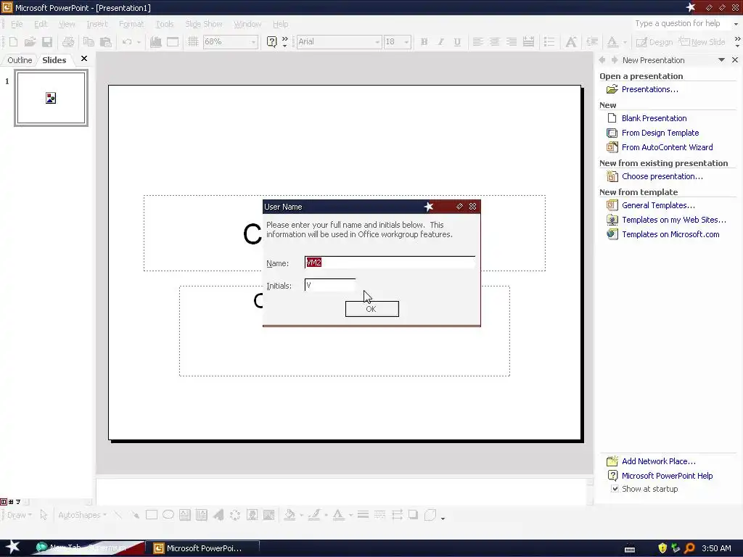Click the Design toolbar button
Screen dimensions: 743x557
tap(654, 41)
